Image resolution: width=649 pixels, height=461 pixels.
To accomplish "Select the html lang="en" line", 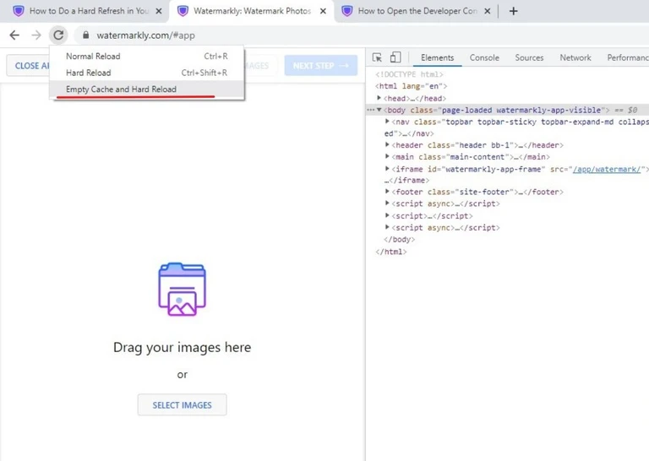I will point(411,86).
